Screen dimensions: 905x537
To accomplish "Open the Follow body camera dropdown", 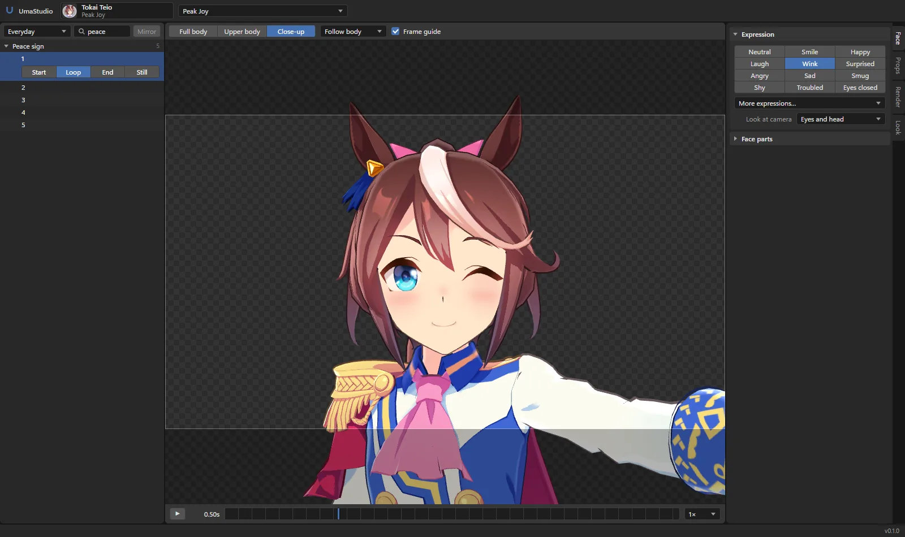I will pos(352,32).
